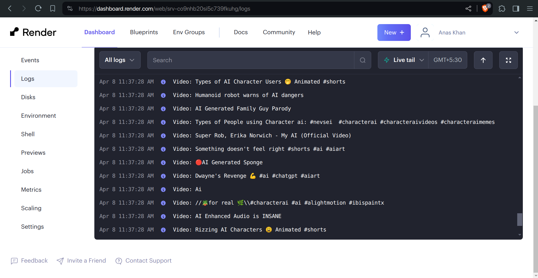Click info icon on Family Guy Parody log
The height and width of the screenshot is (278, 538).
(163, 109)
